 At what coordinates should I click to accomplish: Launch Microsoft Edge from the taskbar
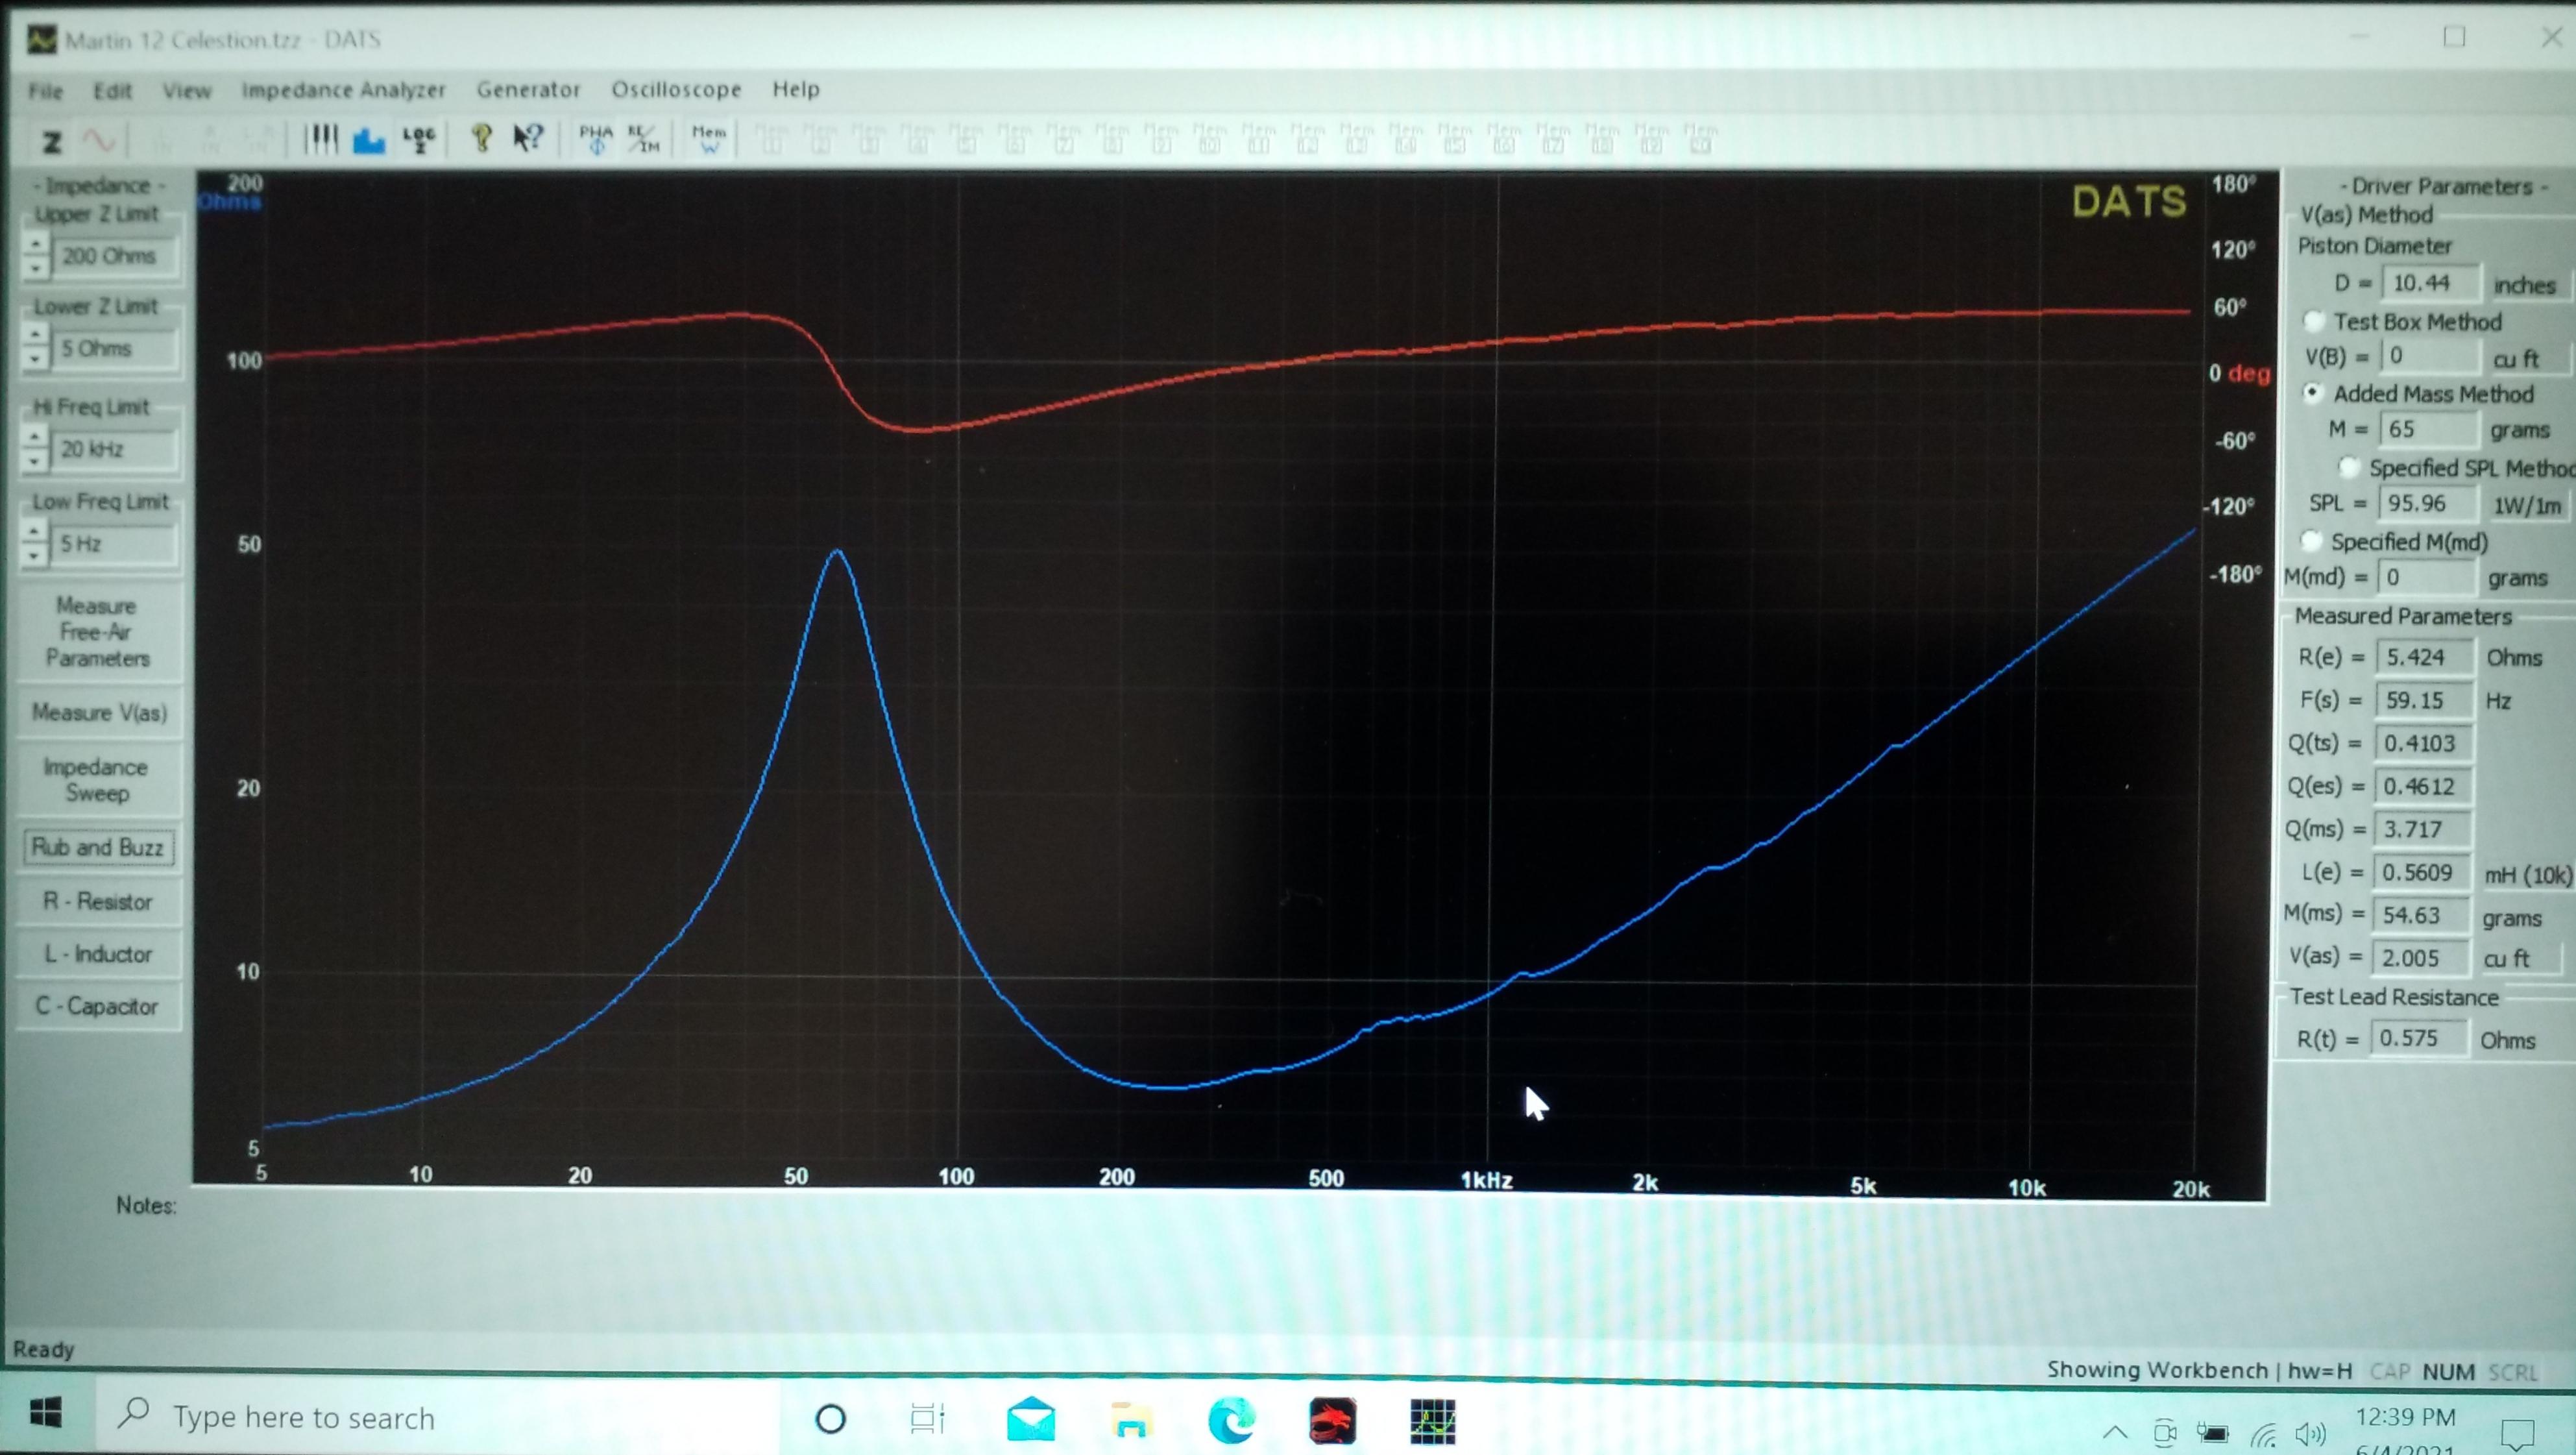pos(1232,1420)
